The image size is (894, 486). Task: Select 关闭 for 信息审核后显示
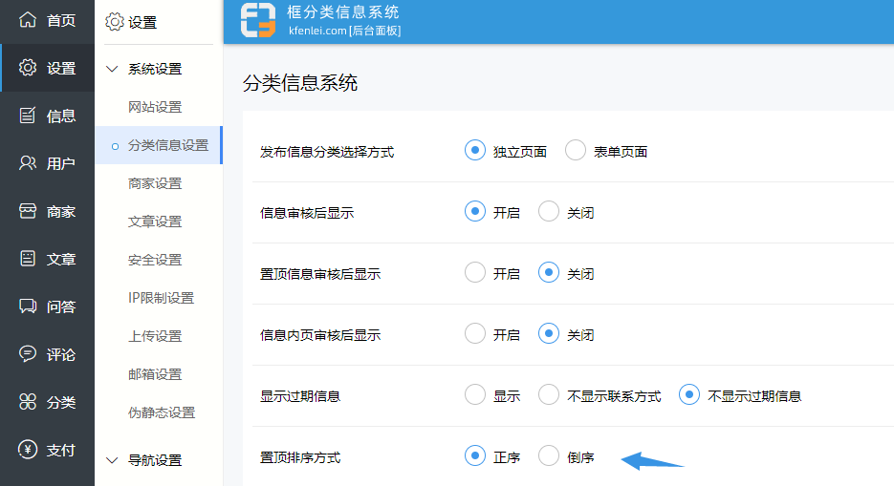coord(549,212)
